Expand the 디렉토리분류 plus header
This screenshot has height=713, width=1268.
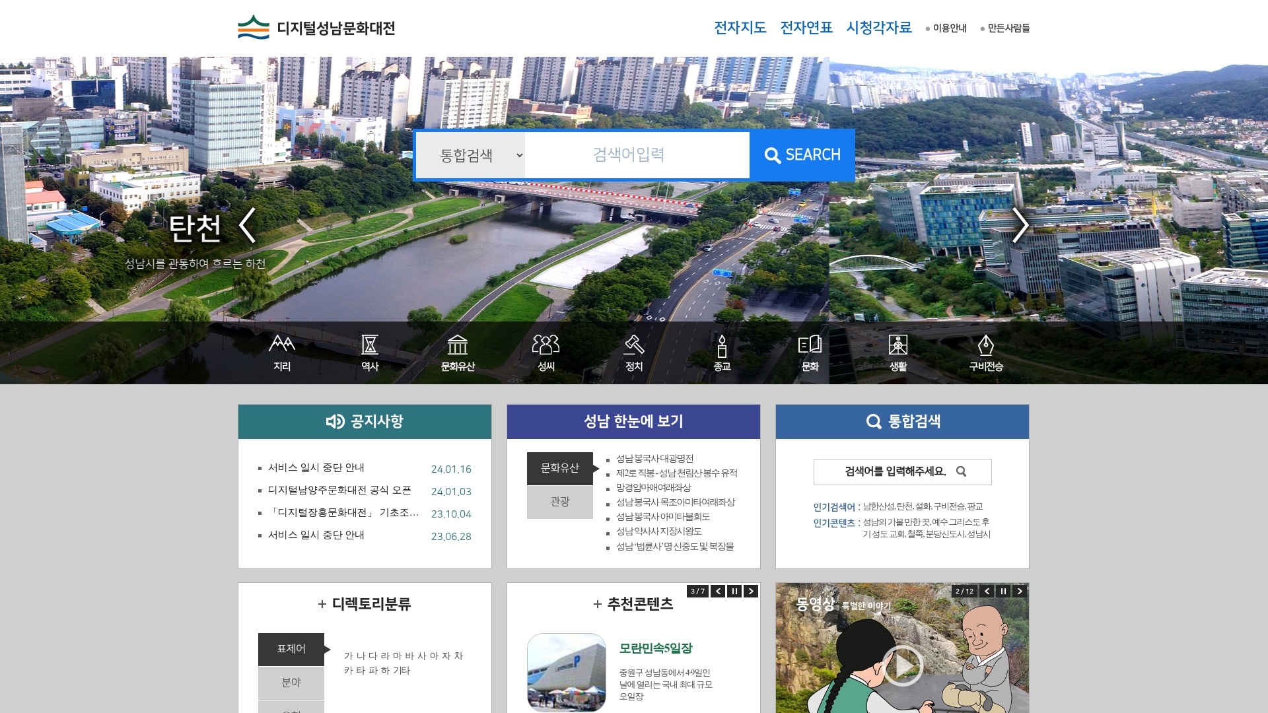365,604
